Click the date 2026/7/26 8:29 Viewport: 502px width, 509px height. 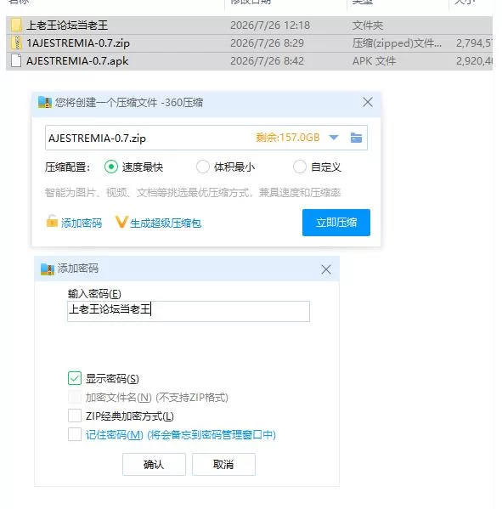(267, 42)
